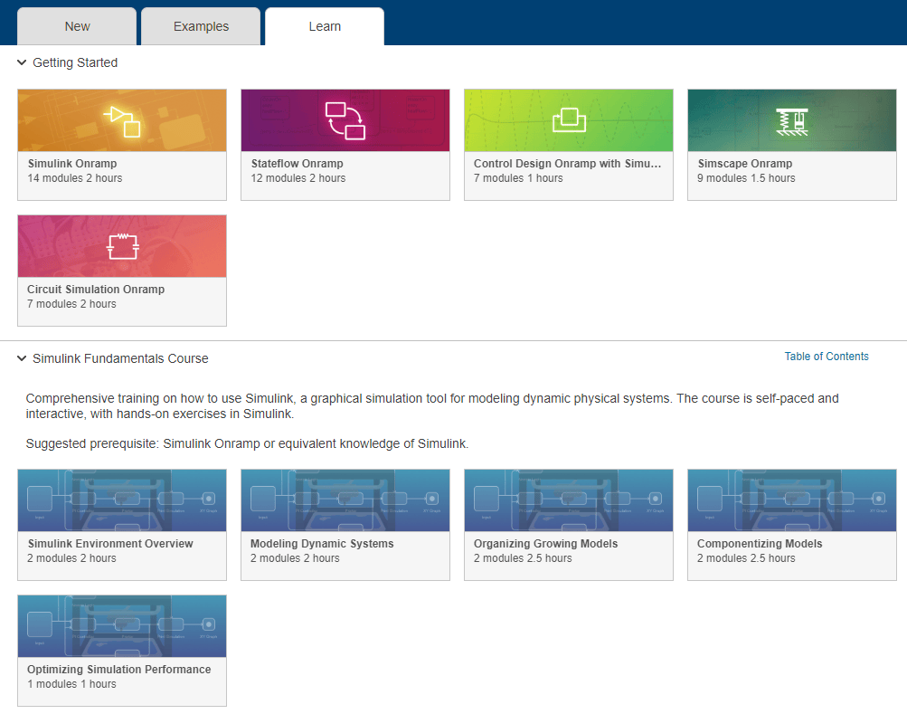Switch to the Examples tab
Image resolution: width=907 pixels, height=714 pixels.
point(201,26)
